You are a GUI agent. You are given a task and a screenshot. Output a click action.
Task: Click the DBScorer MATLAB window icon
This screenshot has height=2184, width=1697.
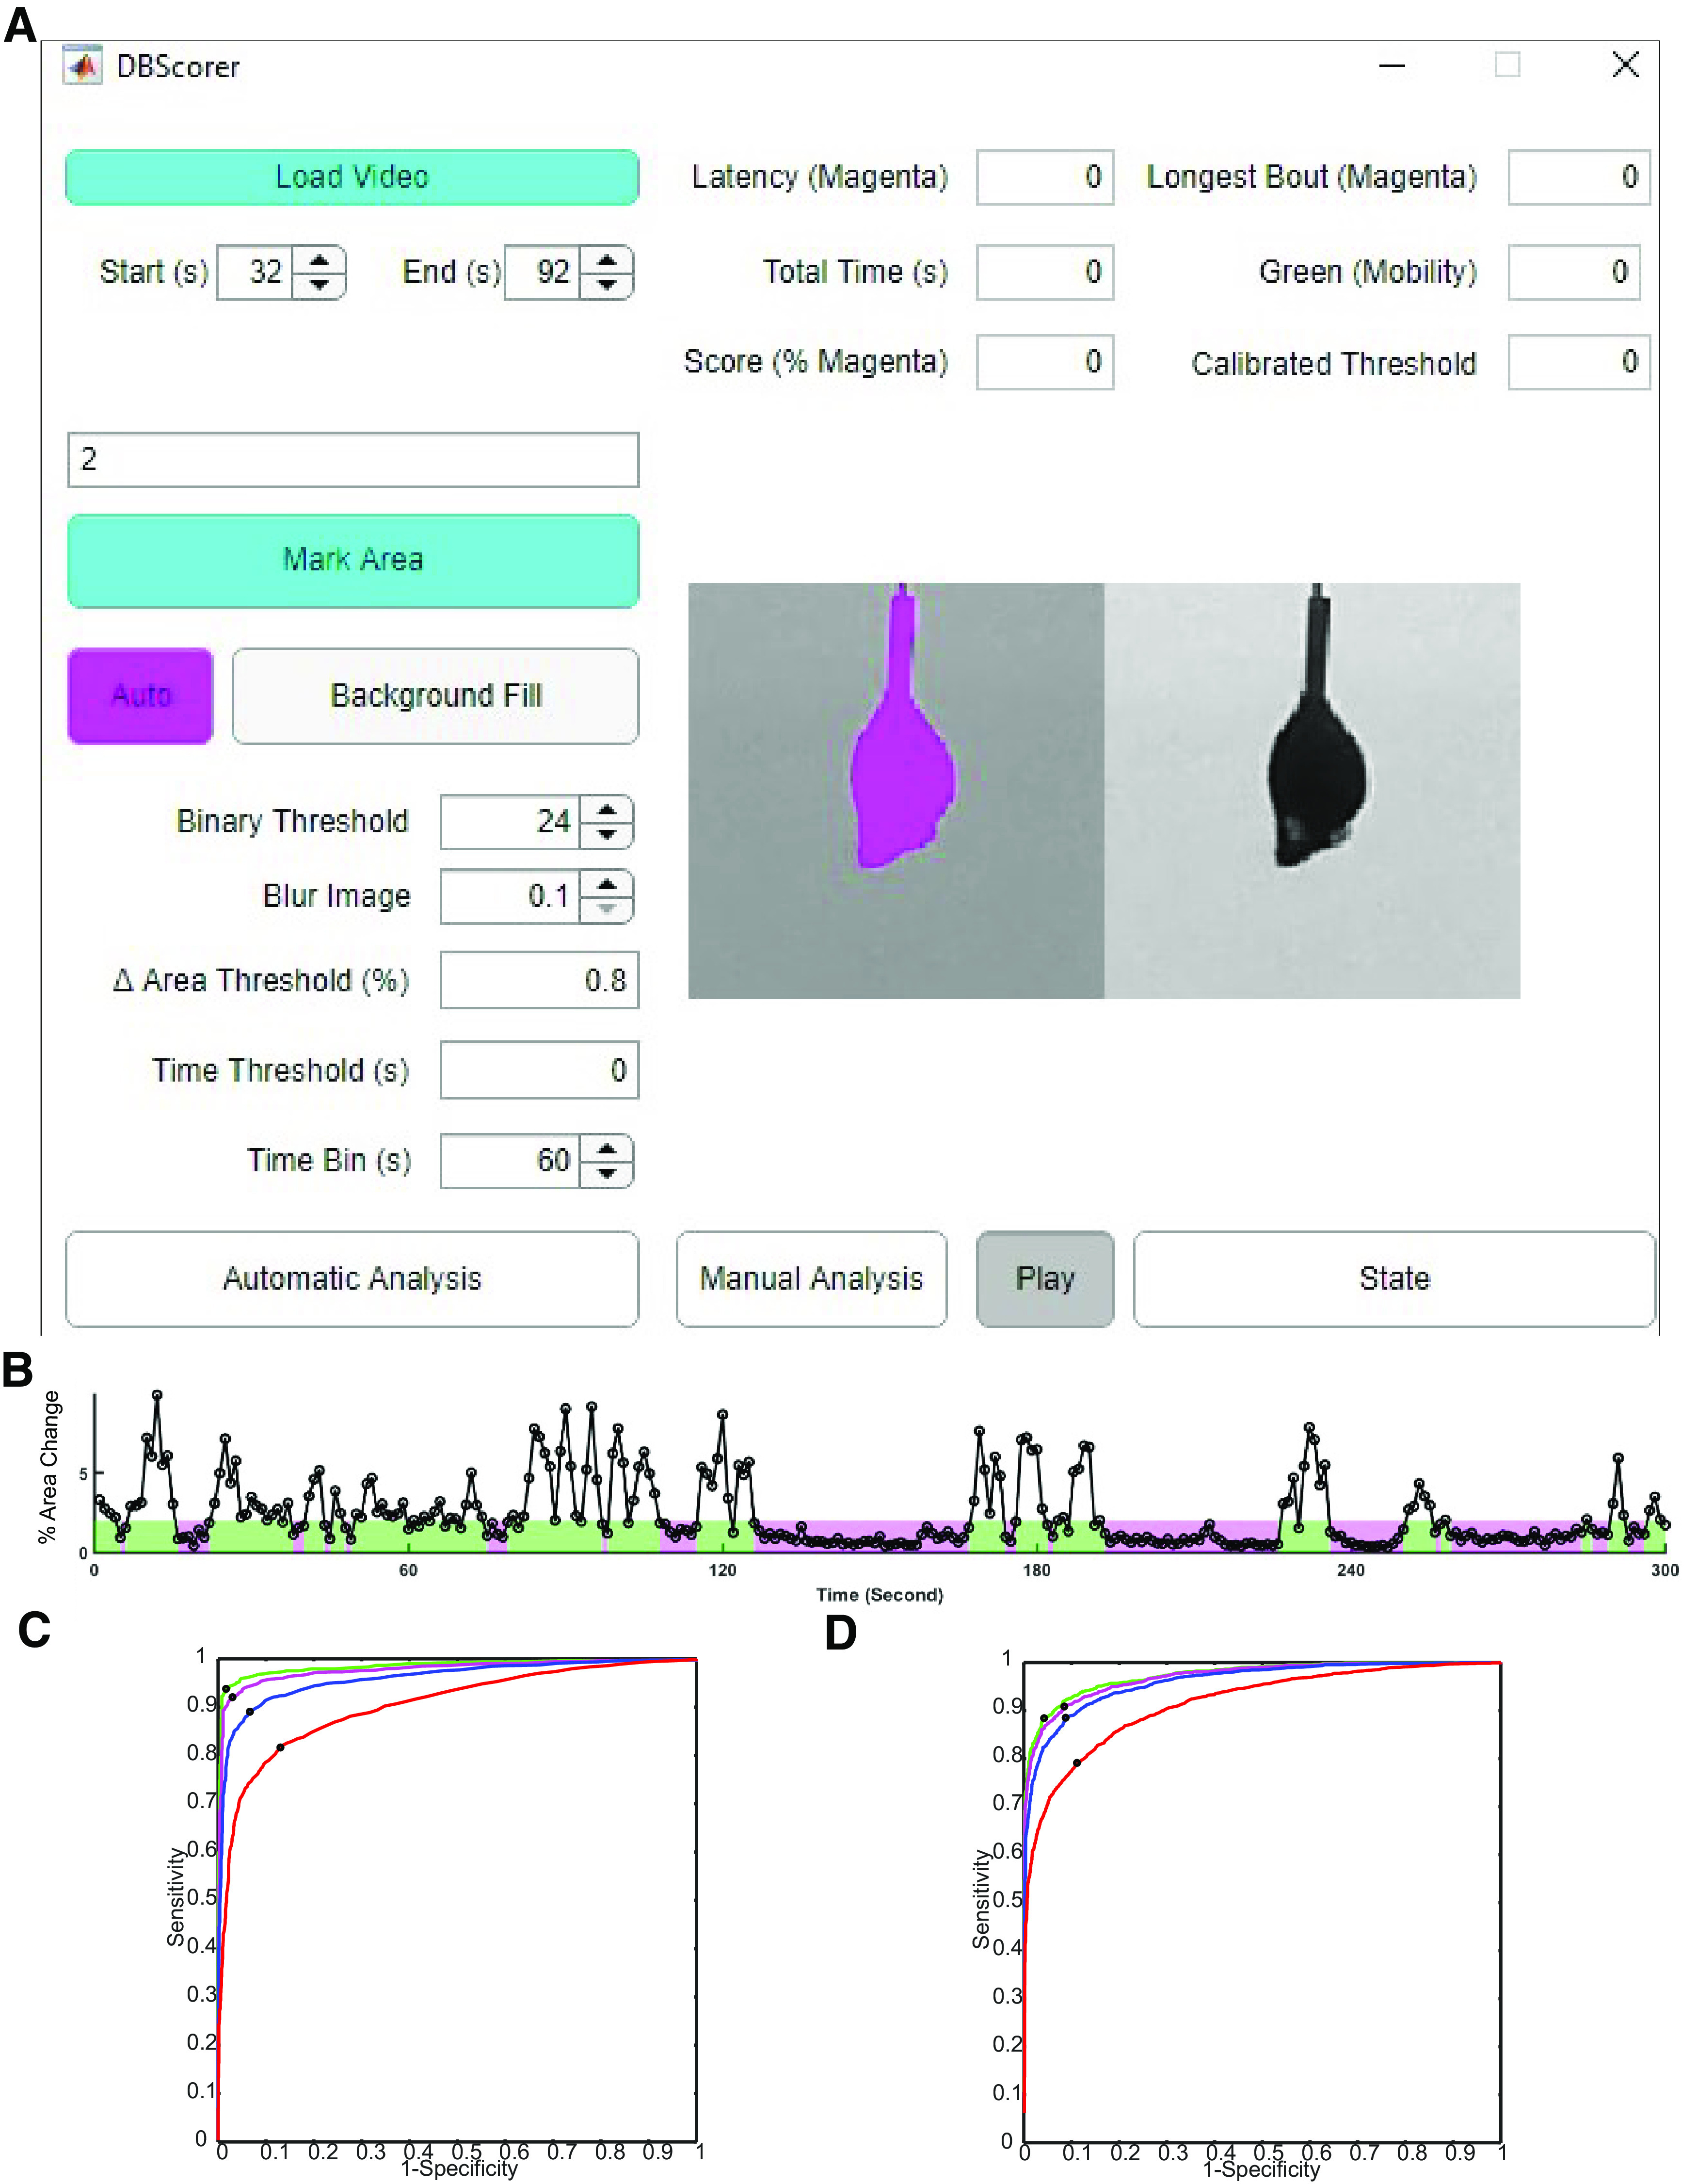(83, 67)
